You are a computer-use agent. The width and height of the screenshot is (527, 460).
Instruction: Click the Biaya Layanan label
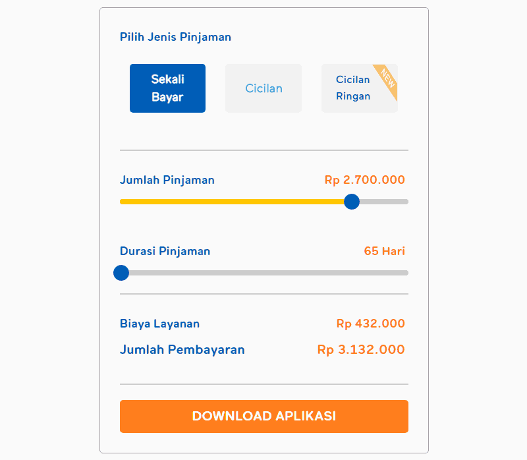(x=159, y=324)
